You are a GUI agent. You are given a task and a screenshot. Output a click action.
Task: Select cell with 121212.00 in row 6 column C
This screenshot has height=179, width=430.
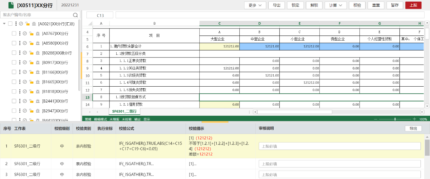tap(219, 46)
